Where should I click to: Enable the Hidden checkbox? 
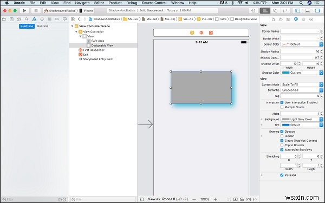(282, 136)
